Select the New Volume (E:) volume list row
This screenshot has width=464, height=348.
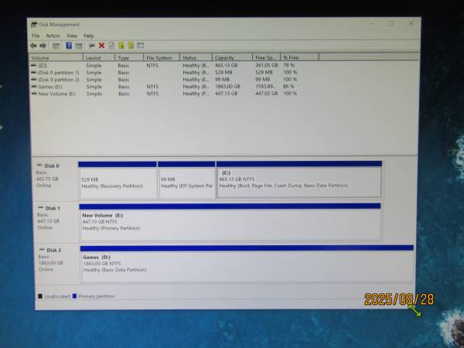[164, 94]
